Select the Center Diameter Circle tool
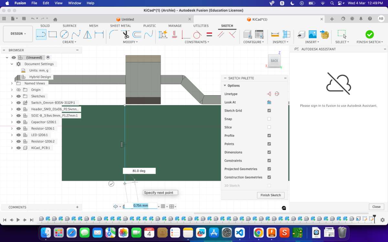 click(x=64, y=34)
